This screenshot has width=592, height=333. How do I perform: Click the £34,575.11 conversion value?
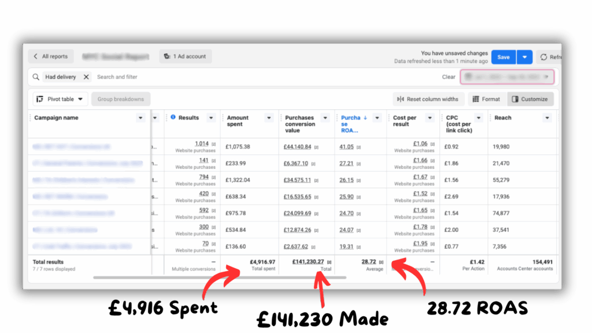[x=297, y=180]
